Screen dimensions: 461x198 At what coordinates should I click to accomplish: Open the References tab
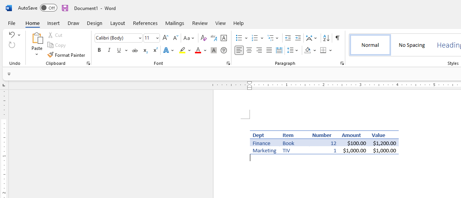point(145,23)
